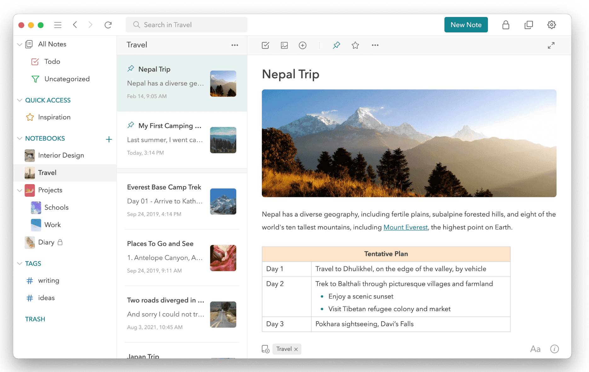589x372 pixels.
Task: Click the search in Travel field
Action: pos(186,25)
